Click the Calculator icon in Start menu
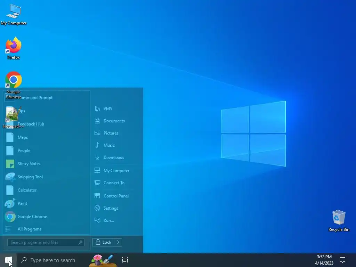Image resolution: width=356 pixels, height=267 pixels. click(x=10, y=190)
